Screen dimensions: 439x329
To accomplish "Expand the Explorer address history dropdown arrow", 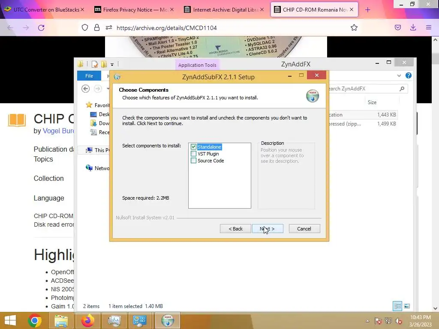I will [108, 89].
